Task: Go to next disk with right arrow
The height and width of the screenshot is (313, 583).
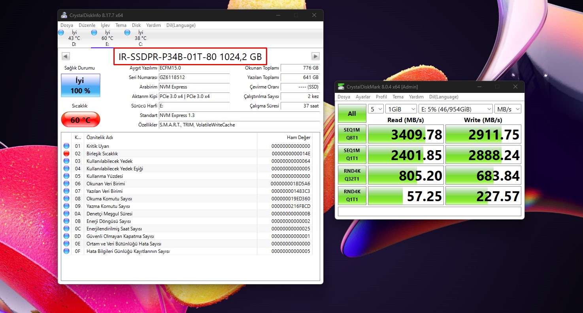Action: coord(315,56)
